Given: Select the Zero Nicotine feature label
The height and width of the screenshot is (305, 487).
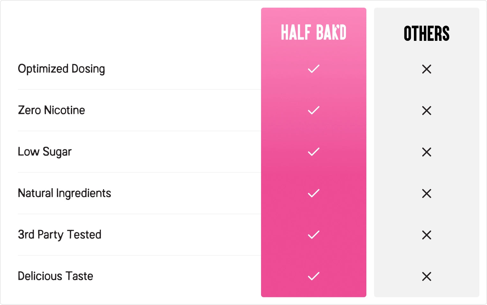Looking at the screenshot, I should pyautogui.click(x=51, y=110).
